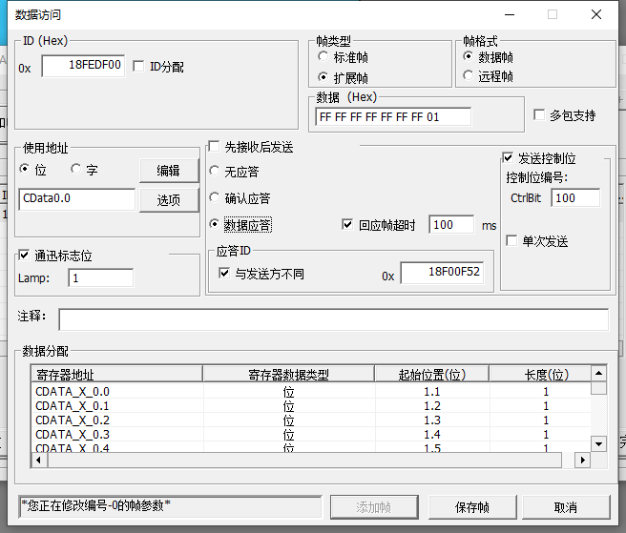Toggle 先接收后发送 checkbox
Screen dimensions: 626x533
(x=215, y=147)
